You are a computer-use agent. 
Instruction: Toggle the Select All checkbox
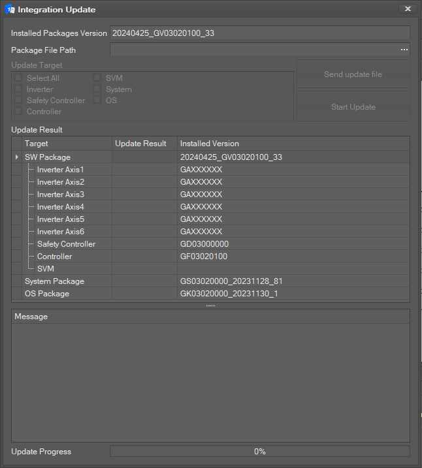[x=18, y=78]
